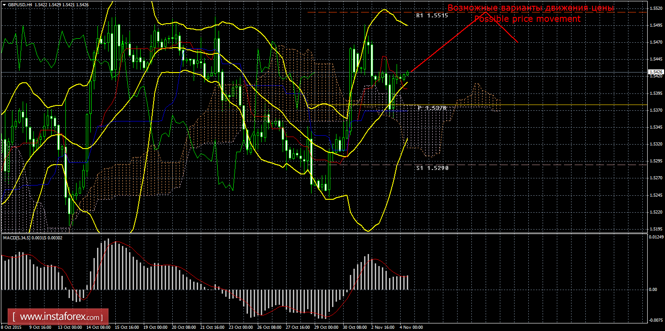This screenshot has width=665, height=331.
Task: Click the current price tag 1.5426
Action: pos(656,72)
